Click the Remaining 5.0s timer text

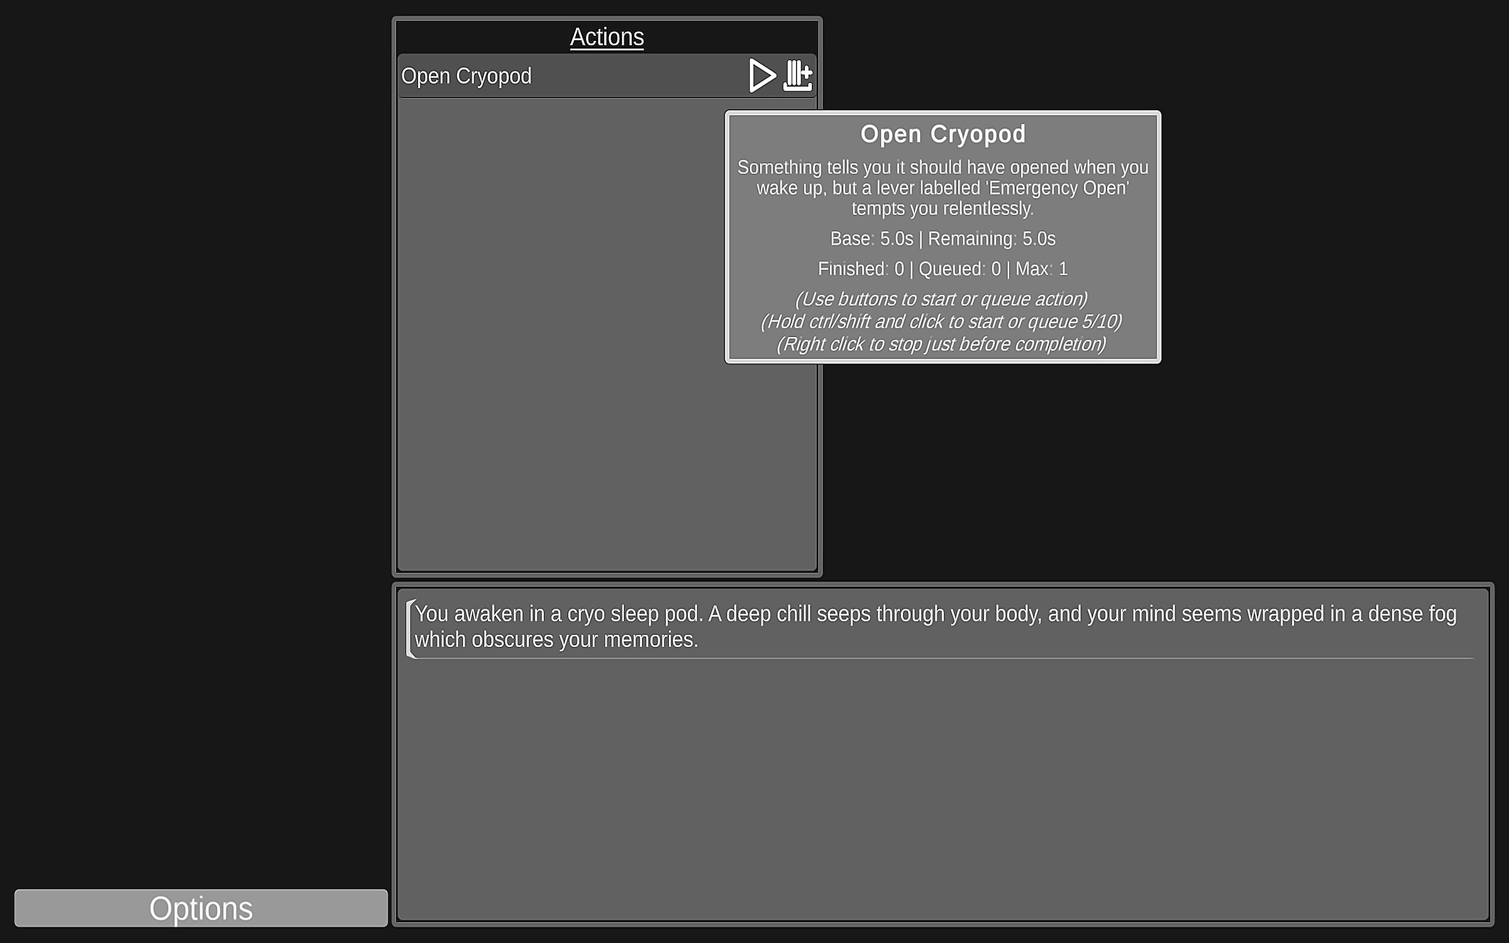coord(992,239)
